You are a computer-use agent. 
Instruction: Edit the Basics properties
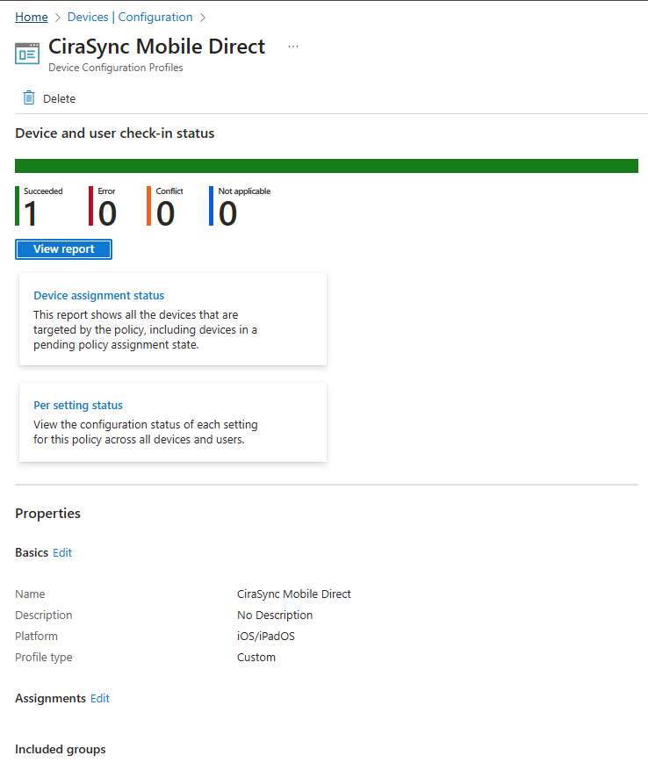[x=62, y=553]
